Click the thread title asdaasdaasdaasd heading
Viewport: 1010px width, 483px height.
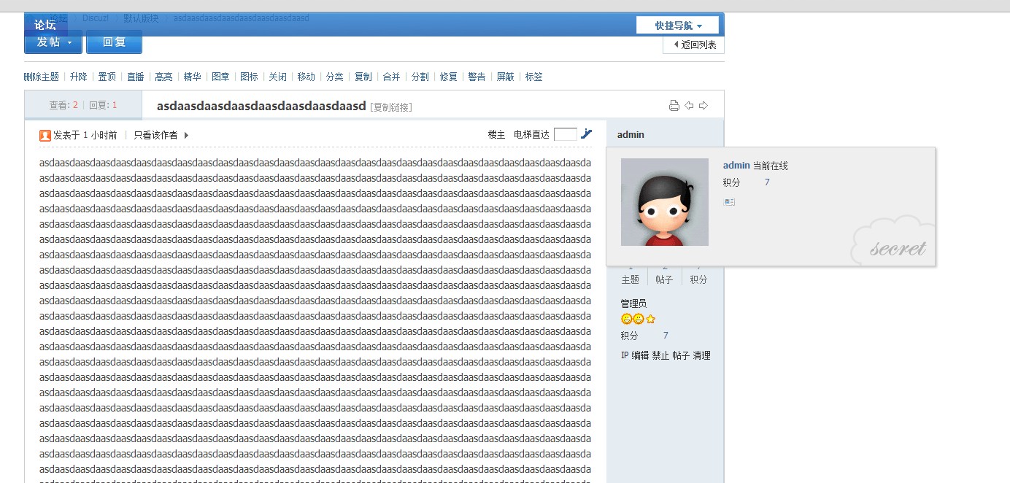[261, 106]
